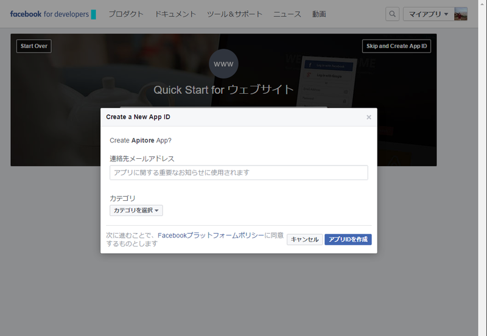Click the カテゴリ label

[123, 198]
